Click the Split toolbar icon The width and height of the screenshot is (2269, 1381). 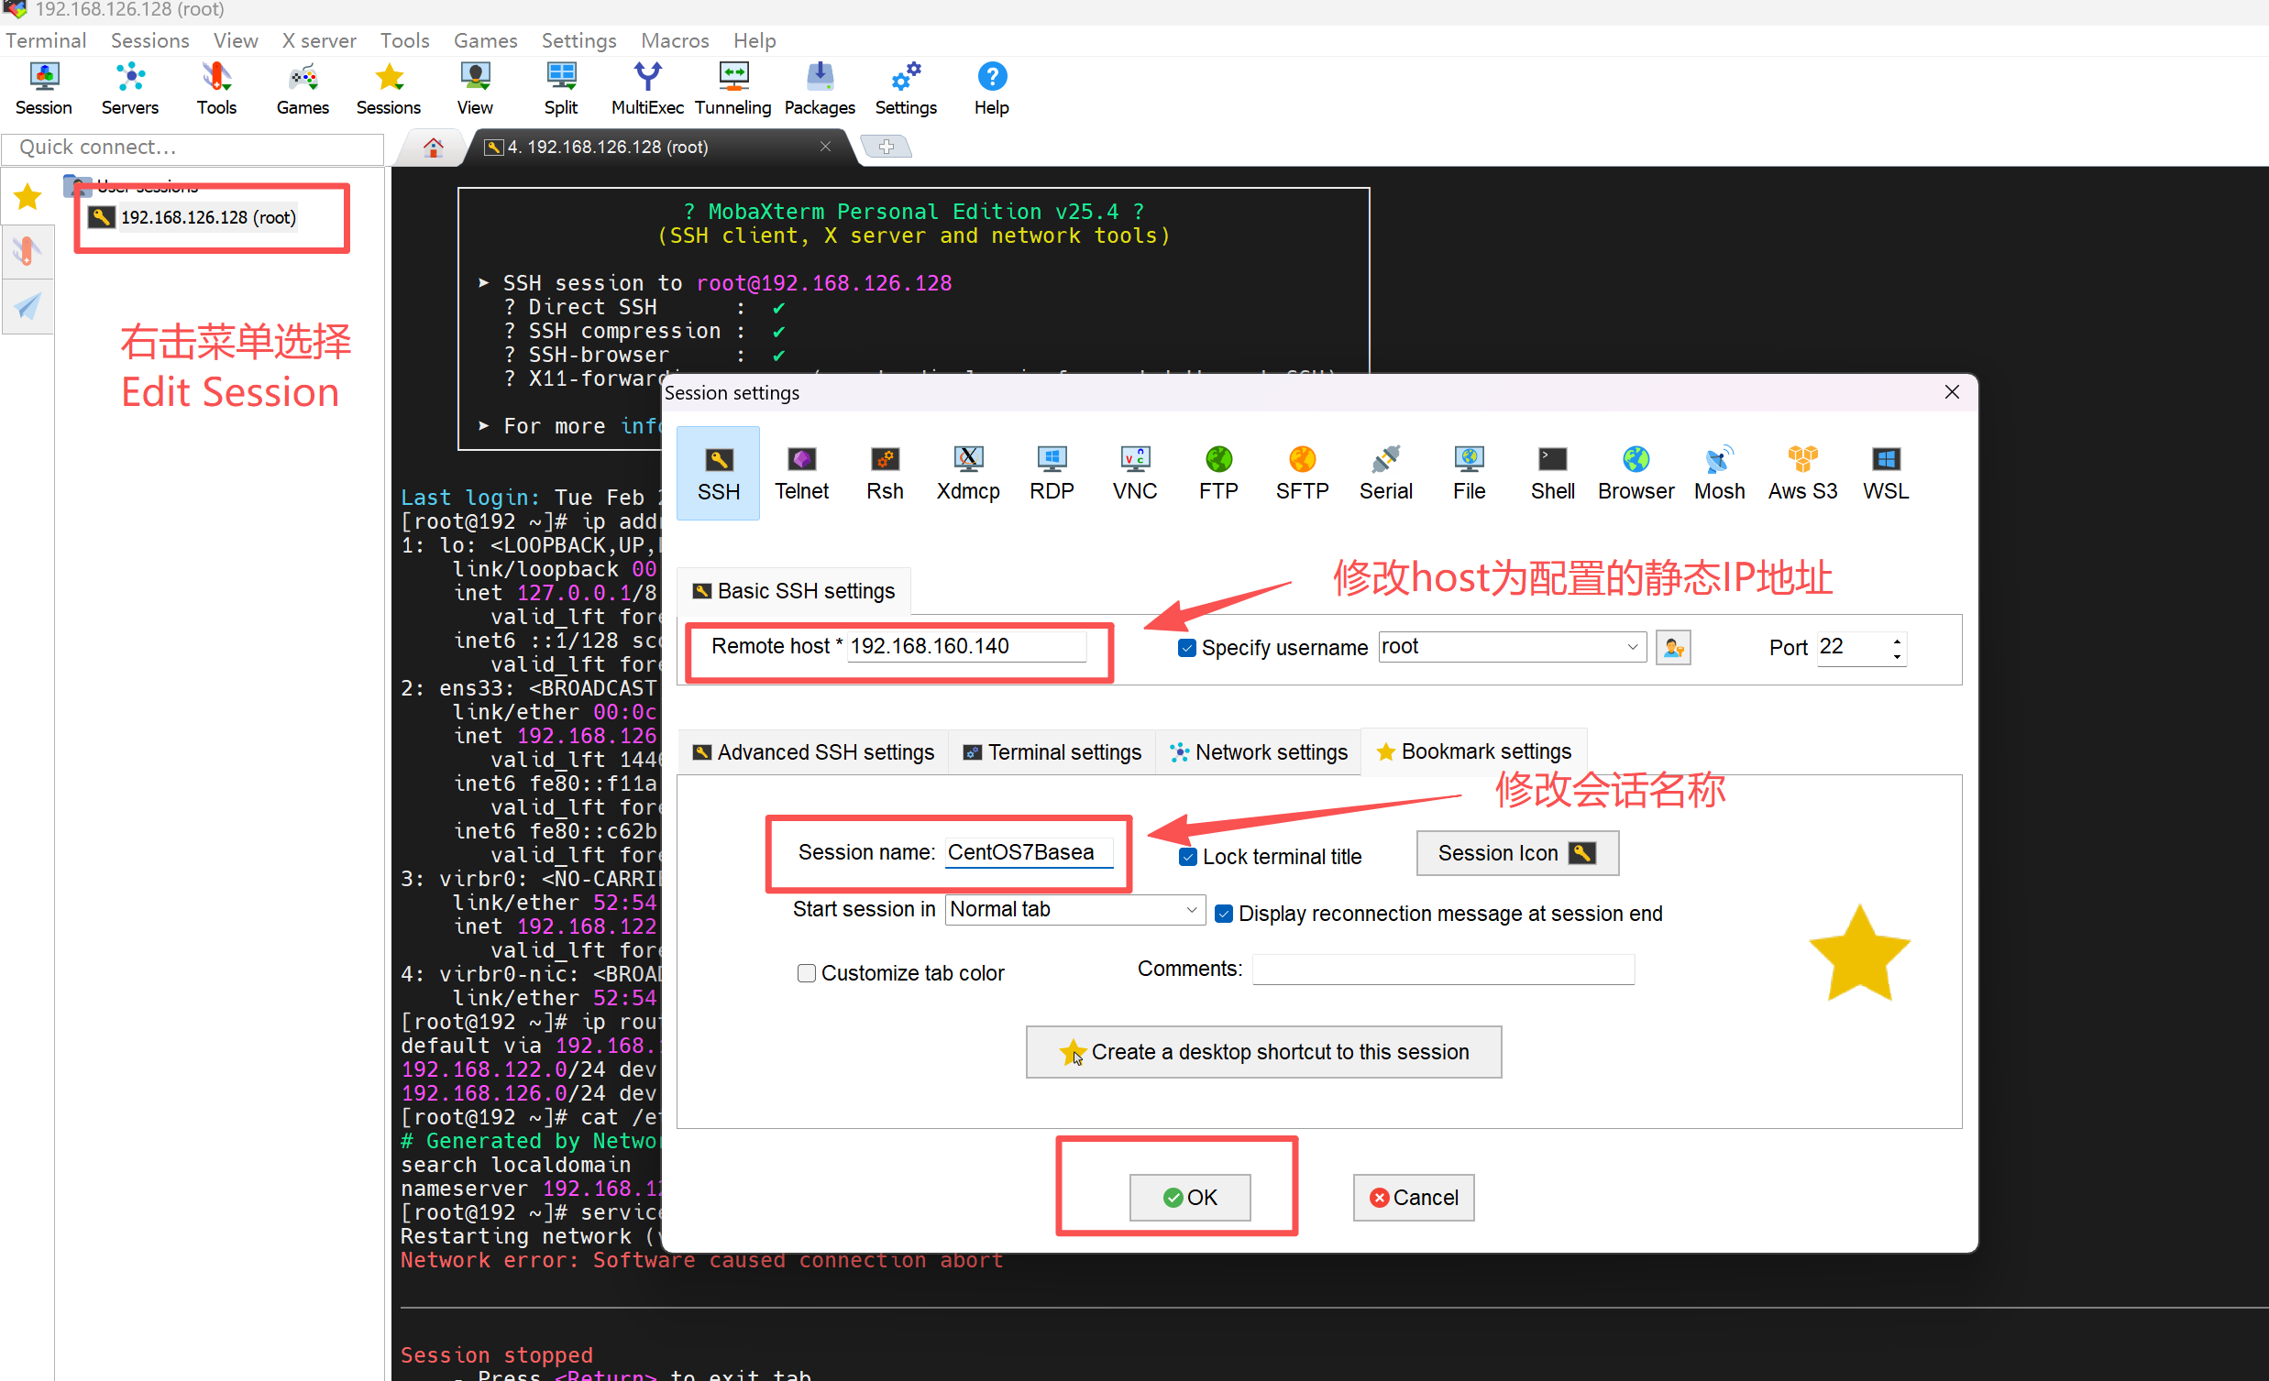[561, 89]
